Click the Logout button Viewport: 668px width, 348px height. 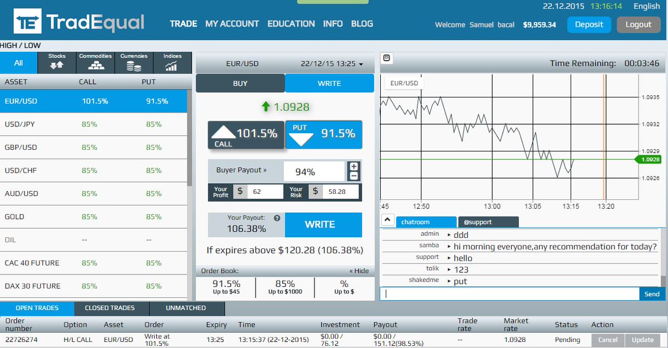(x=638, y=24)
